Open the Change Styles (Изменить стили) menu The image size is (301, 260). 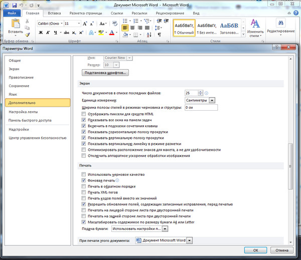pos(255,28)
